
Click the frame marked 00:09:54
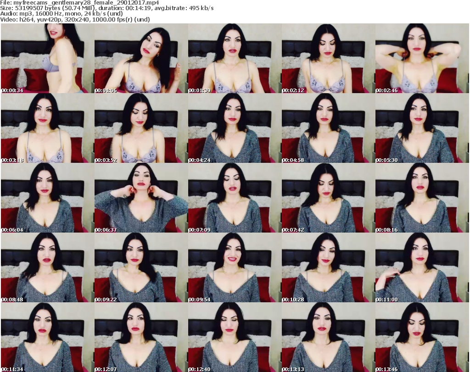(235, 267)
